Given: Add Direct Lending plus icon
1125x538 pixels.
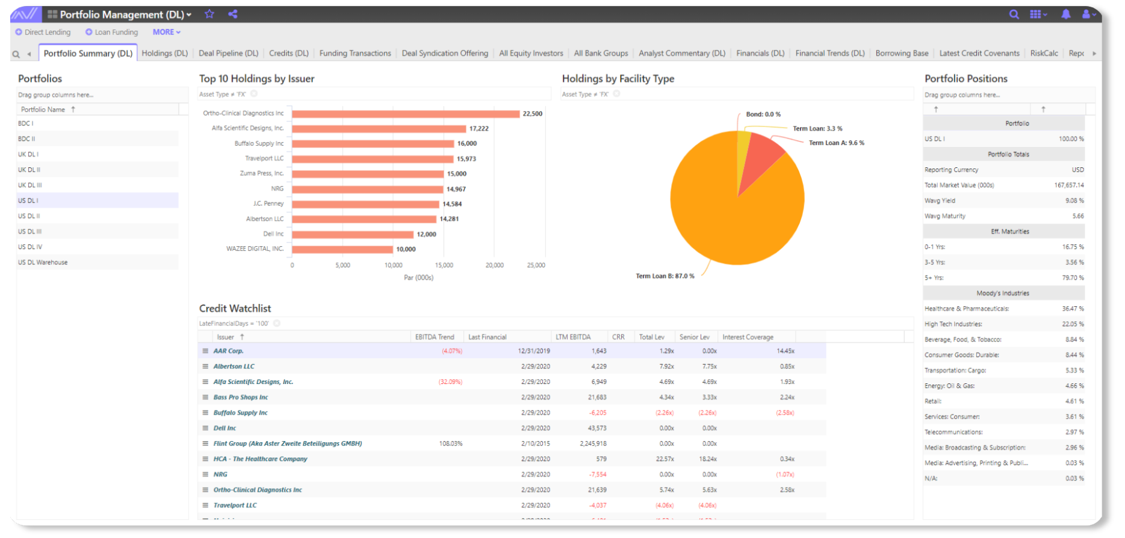Looking at the screenshot, I should [x=19, y=32].
